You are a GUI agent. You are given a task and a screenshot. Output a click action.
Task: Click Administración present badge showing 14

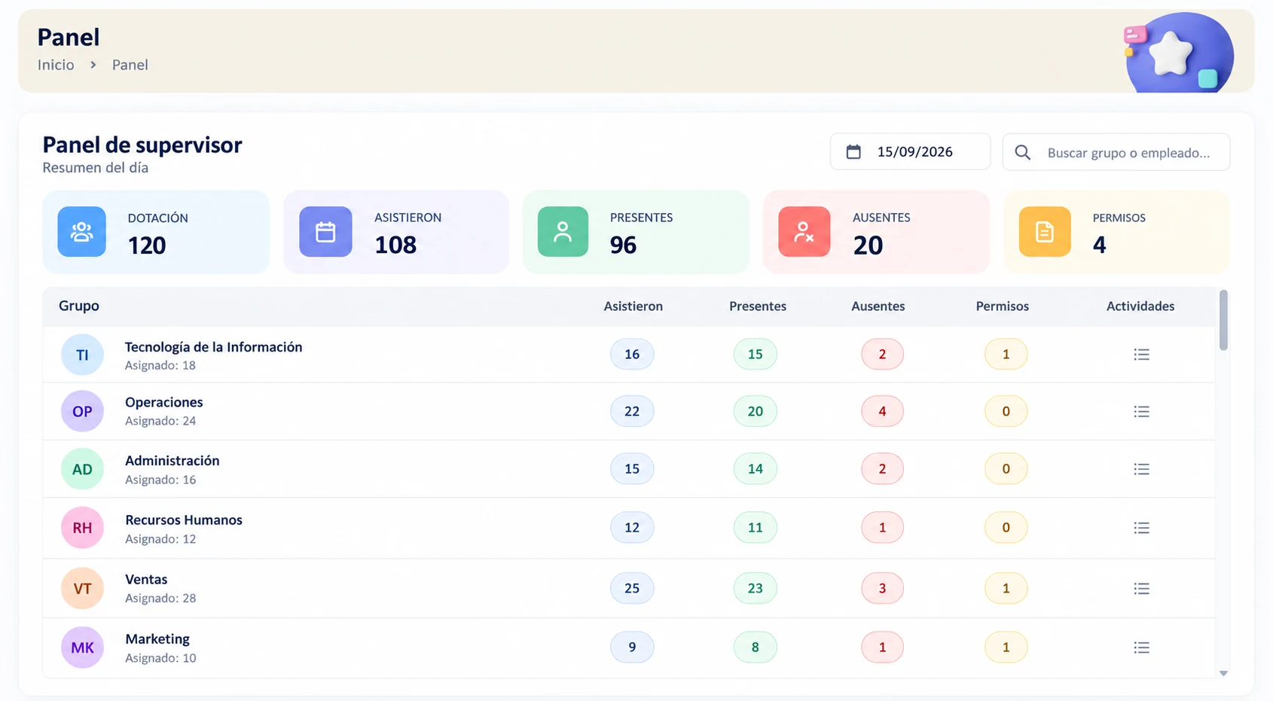(x=755, y=469)
